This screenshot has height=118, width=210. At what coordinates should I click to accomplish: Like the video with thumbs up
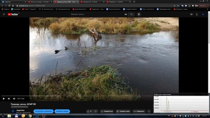pos(89,111)
